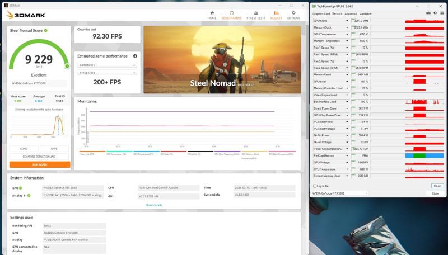Screen dimensions: 448x255
Task: Open the Fan 1 Speed (%) sensor dropdown arrow
Action: [x=347, y=48]
